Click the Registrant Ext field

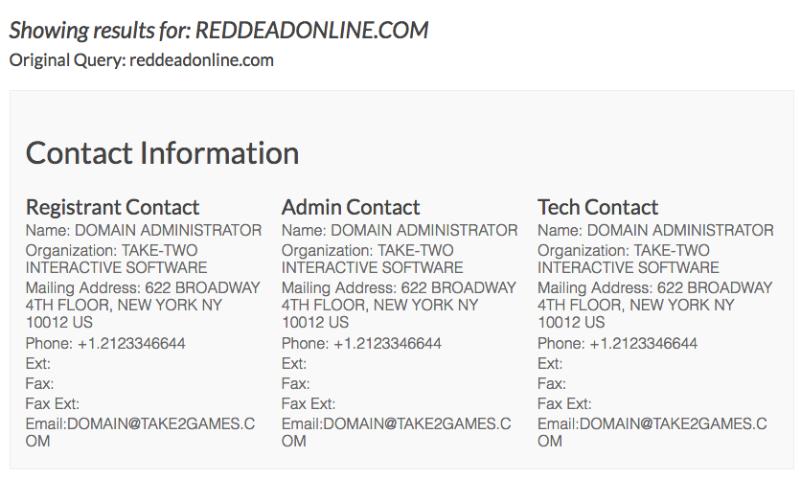pos(37,364)
